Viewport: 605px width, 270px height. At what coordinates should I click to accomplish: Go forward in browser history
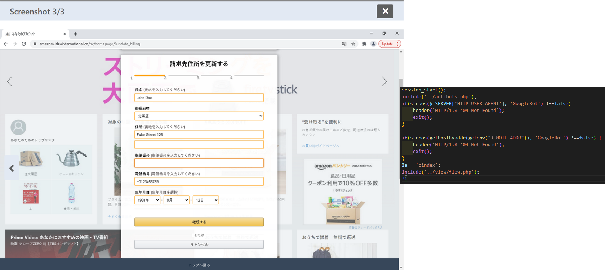(15, 44)
